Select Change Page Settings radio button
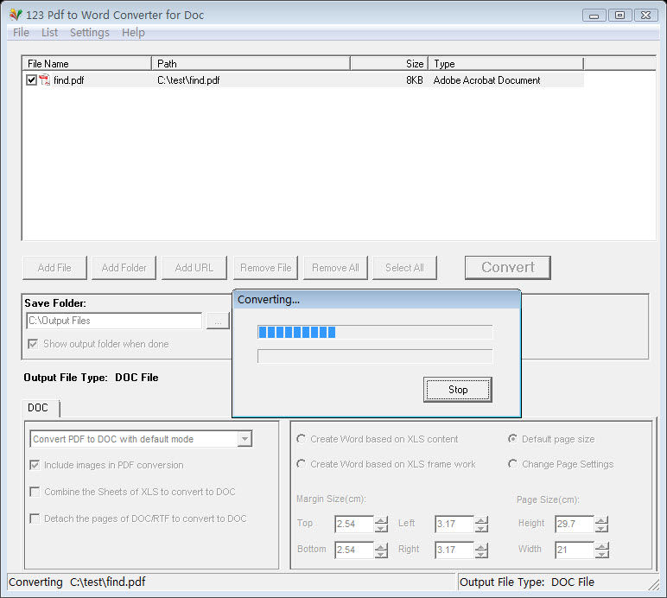Image resolution: width=667 pixels, height=598 pixels. pos(513,463)
